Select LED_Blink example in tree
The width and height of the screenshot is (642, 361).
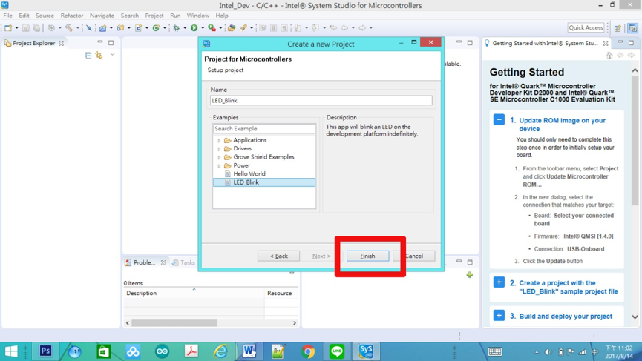[264, 182]
